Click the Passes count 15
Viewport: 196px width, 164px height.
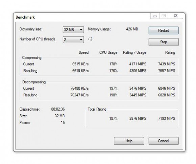(x=63, y=123)
